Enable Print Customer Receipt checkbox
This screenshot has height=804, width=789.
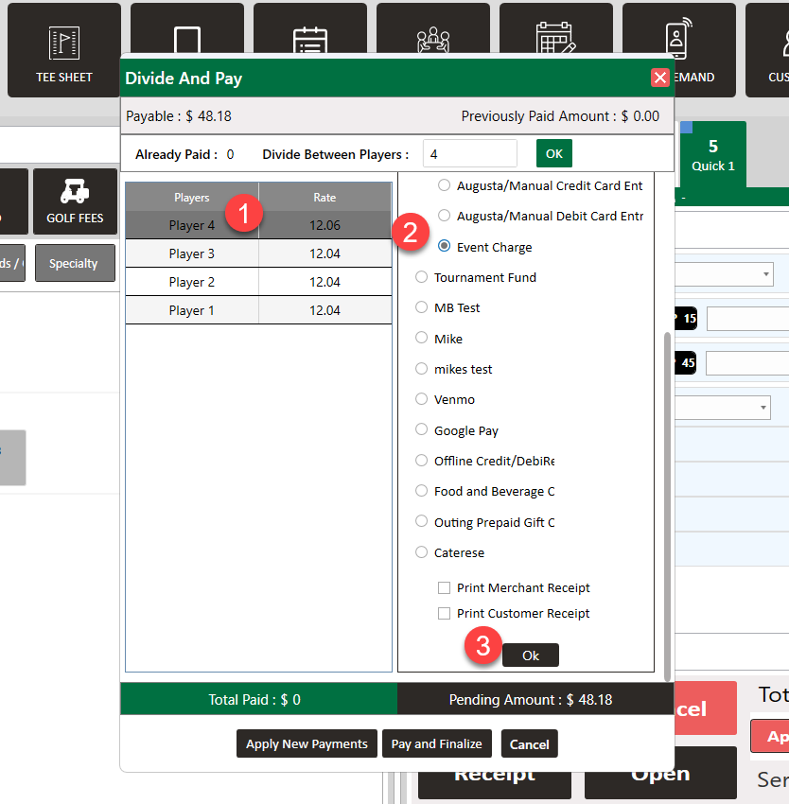[x=445, y=614]
